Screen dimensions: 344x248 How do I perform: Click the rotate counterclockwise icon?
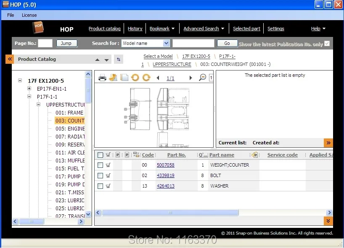coord(135,78)
